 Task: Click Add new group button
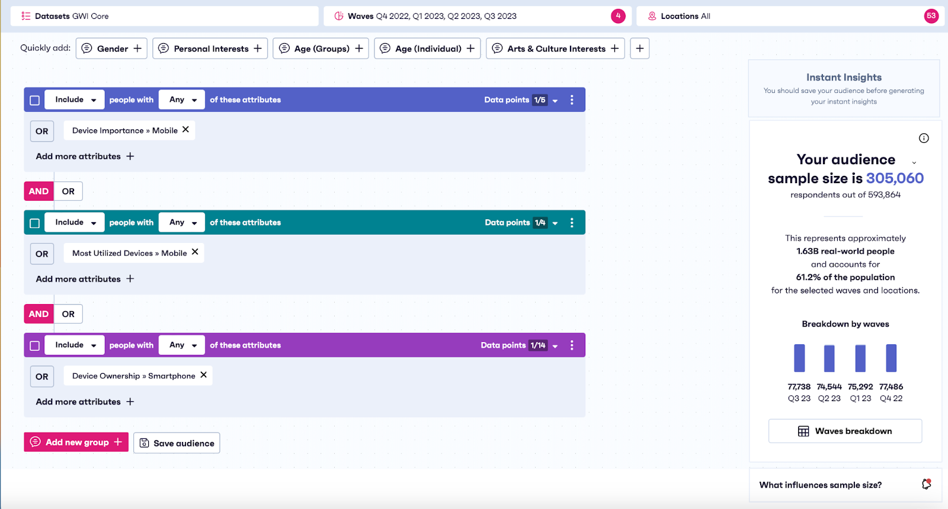click(x=76, y=442)
